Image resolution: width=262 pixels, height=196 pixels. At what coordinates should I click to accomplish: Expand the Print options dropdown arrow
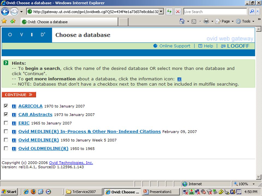[212, 21]
